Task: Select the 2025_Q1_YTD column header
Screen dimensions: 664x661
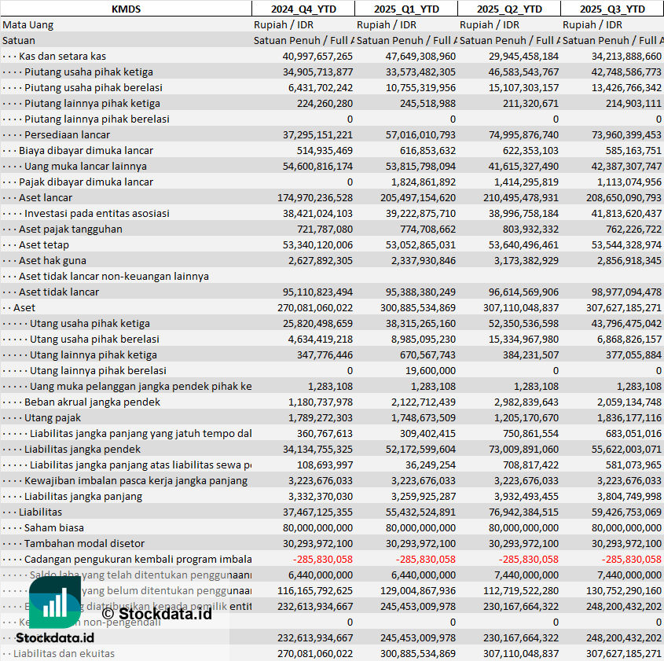Action: click(x=405, y=9)
